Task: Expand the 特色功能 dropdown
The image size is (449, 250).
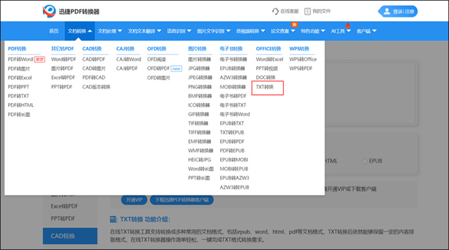Action: point(322,31)
